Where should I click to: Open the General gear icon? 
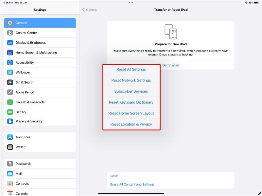coord(10,23)
